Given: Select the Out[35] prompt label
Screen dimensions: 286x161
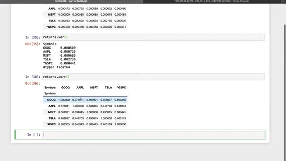Looking at the screenshot, I should point(33,44).
